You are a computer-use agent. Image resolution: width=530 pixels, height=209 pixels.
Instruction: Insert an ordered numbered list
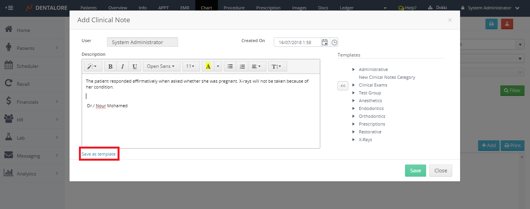pyautogui.click(x=242, y=66)
